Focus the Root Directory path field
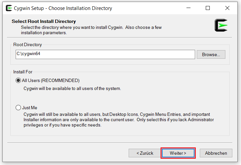This screenshot has width=241, height=165. coord(105,54)
